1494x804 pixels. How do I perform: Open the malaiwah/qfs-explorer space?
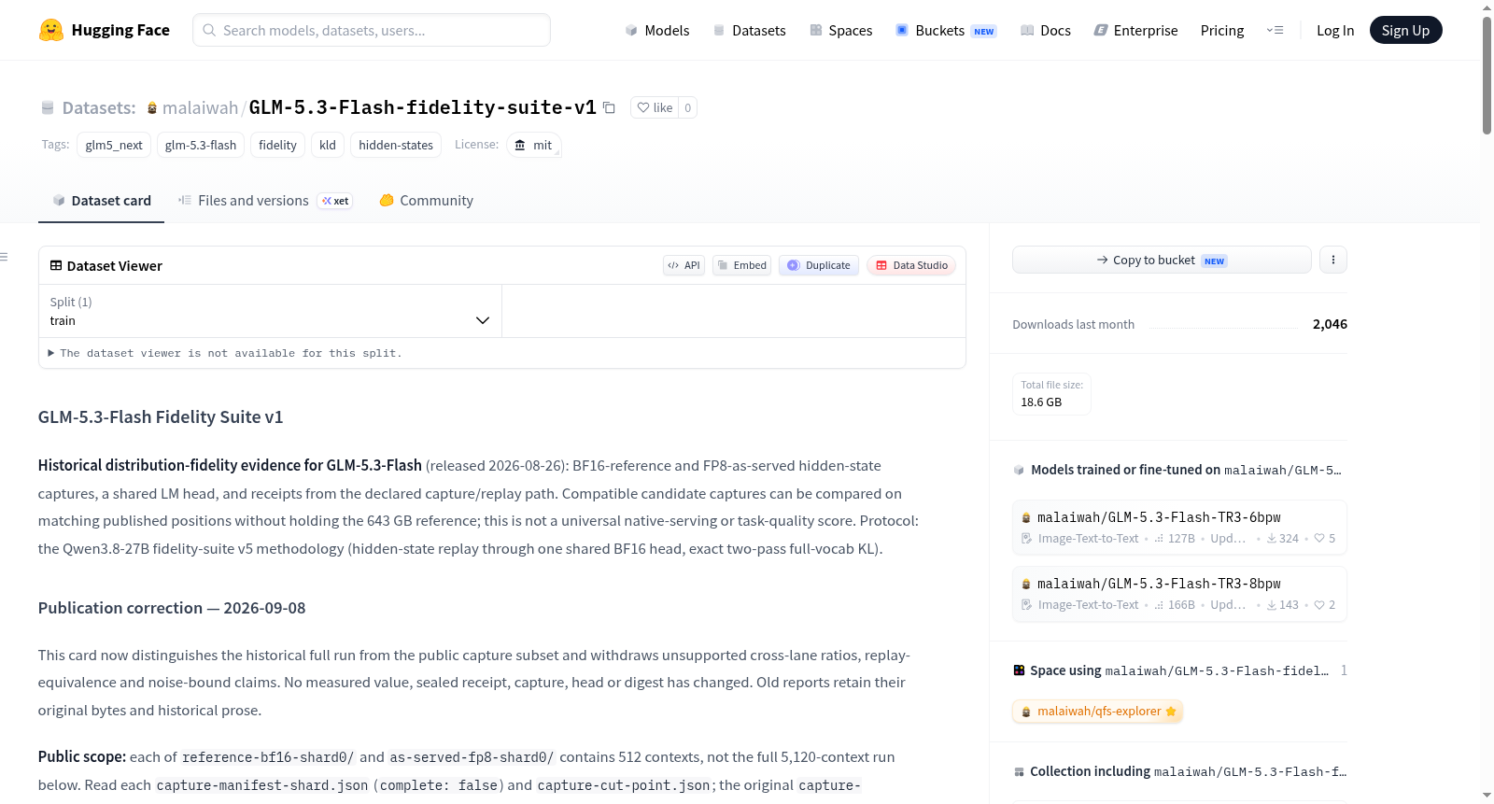(x=1097, y=712)
